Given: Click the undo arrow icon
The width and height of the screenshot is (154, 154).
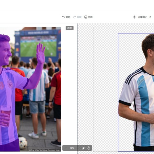Looking at the screenshot, I should point(63,17).
